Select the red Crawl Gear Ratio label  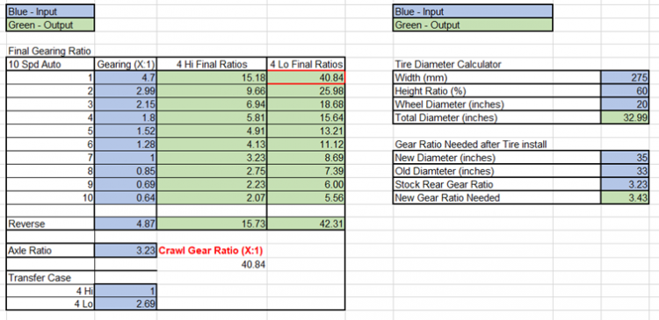pos(211,251)
